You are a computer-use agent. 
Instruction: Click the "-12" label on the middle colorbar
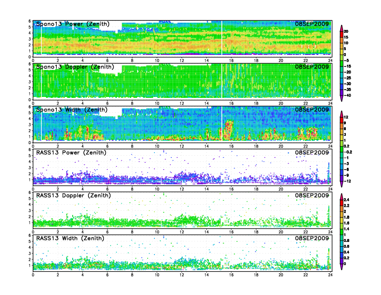point(347,181)
